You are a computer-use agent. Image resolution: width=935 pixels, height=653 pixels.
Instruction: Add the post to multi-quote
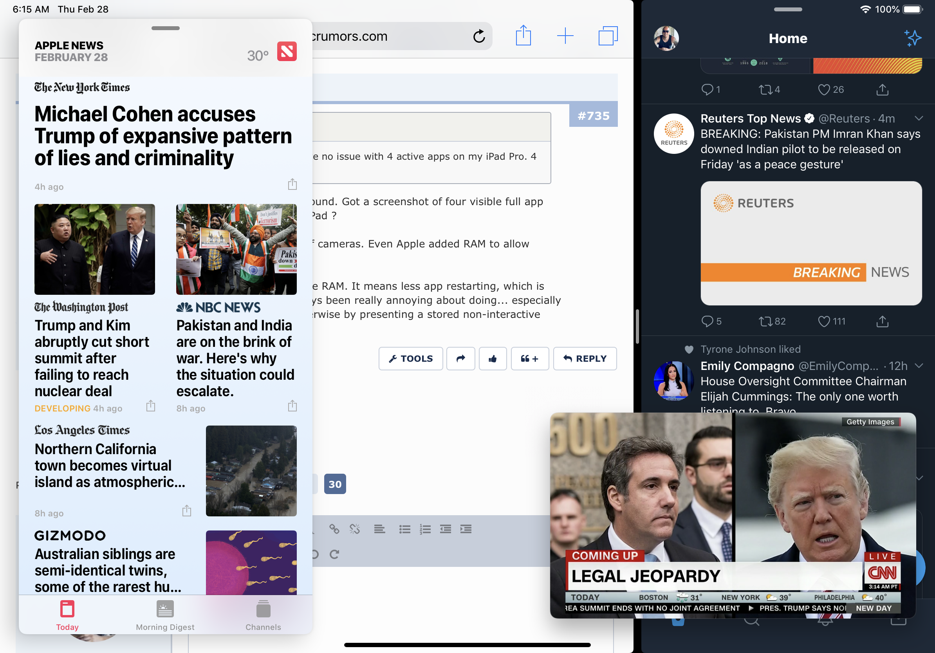point(530,358)
